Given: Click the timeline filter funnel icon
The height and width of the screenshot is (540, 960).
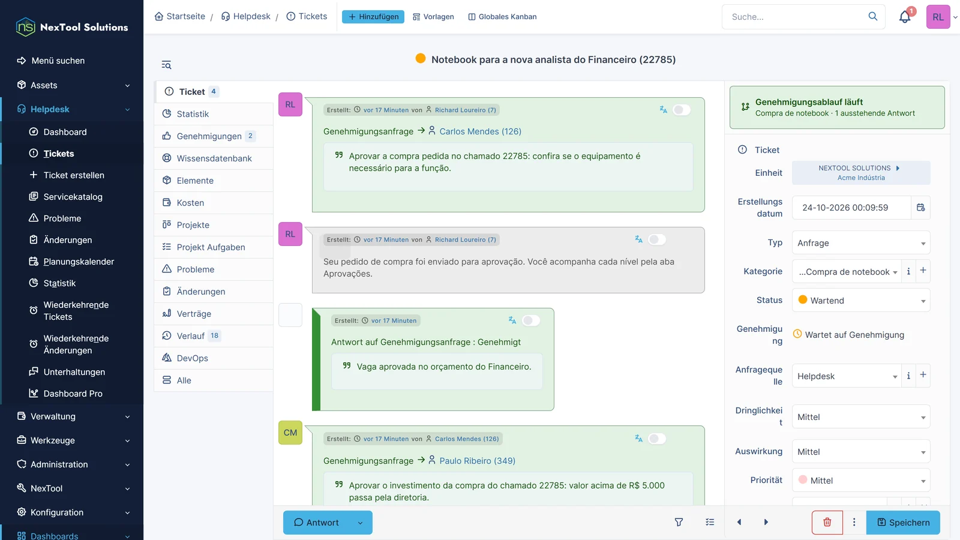Looking at the screenshot, I should click(x=679, y=523).
